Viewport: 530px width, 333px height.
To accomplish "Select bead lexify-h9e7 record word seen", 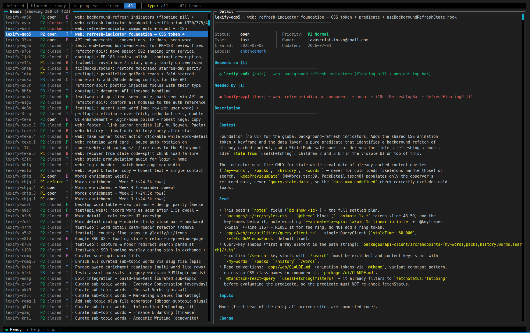I will point(106,210).
